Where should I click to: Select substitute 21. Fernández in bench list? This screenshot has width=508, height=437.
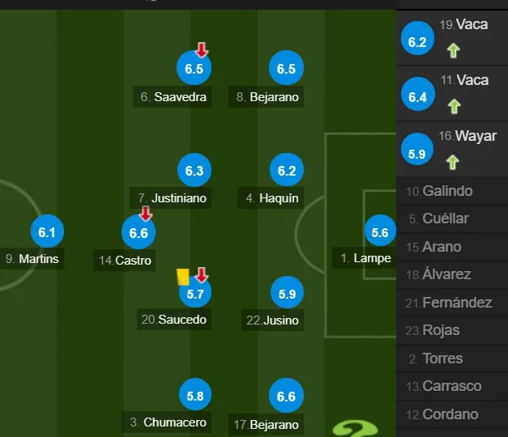coord(452,303)
